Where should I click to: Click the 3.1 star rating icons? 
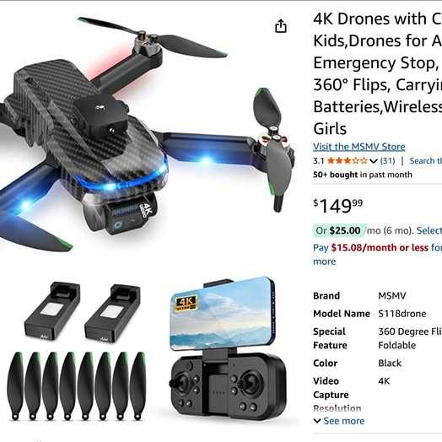pyautogui.click(x=348, y=160)
